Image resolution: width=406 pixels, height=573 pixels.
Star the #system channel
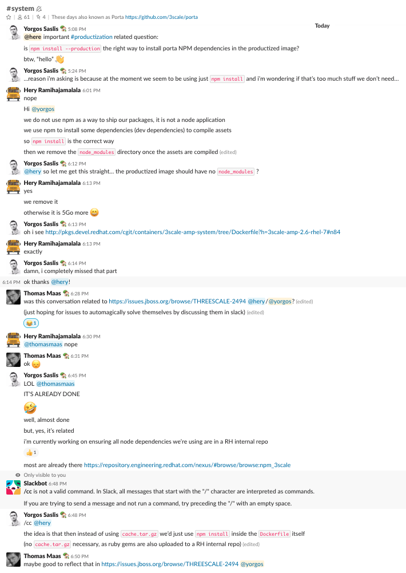[x=9, y=17]
